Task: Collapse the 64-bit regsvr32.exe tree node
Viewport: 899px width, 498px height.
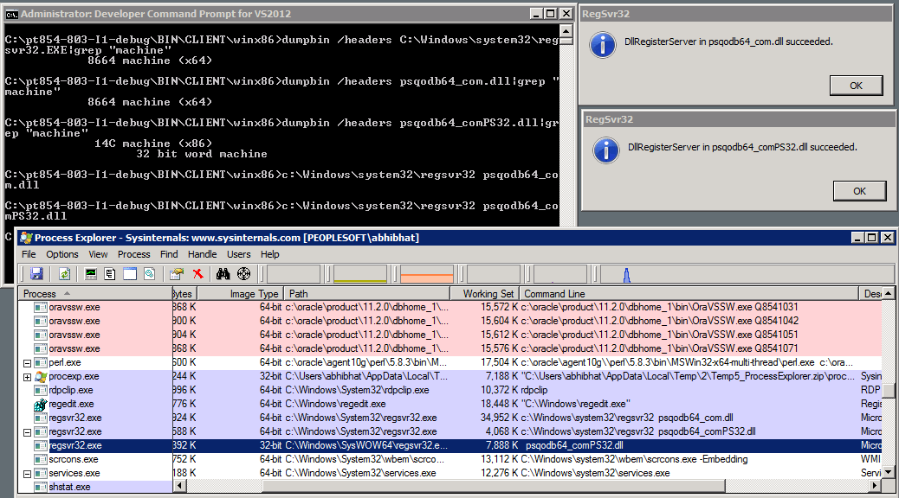Action: click(27, 432)
